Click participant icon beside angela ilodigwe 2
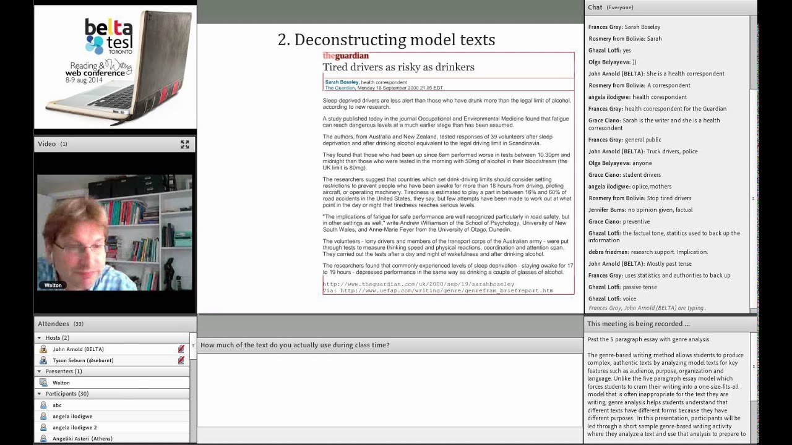 (x=43, y=427)
